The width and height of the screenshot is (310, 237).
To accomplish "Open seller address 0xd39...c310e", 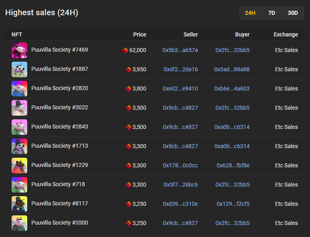I will (x=180, y=204).
